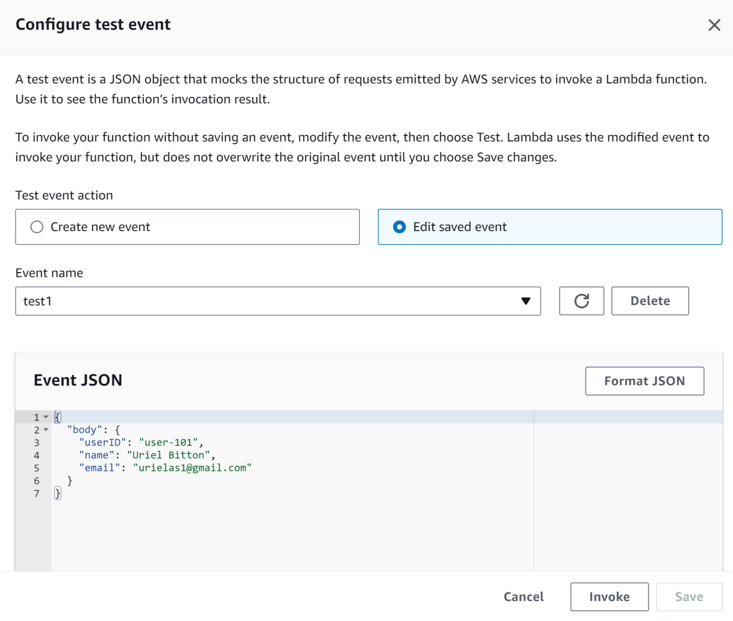Open the Event name dropdown arrow
This screenshot has width=733, height=621.
click(526, 301)
